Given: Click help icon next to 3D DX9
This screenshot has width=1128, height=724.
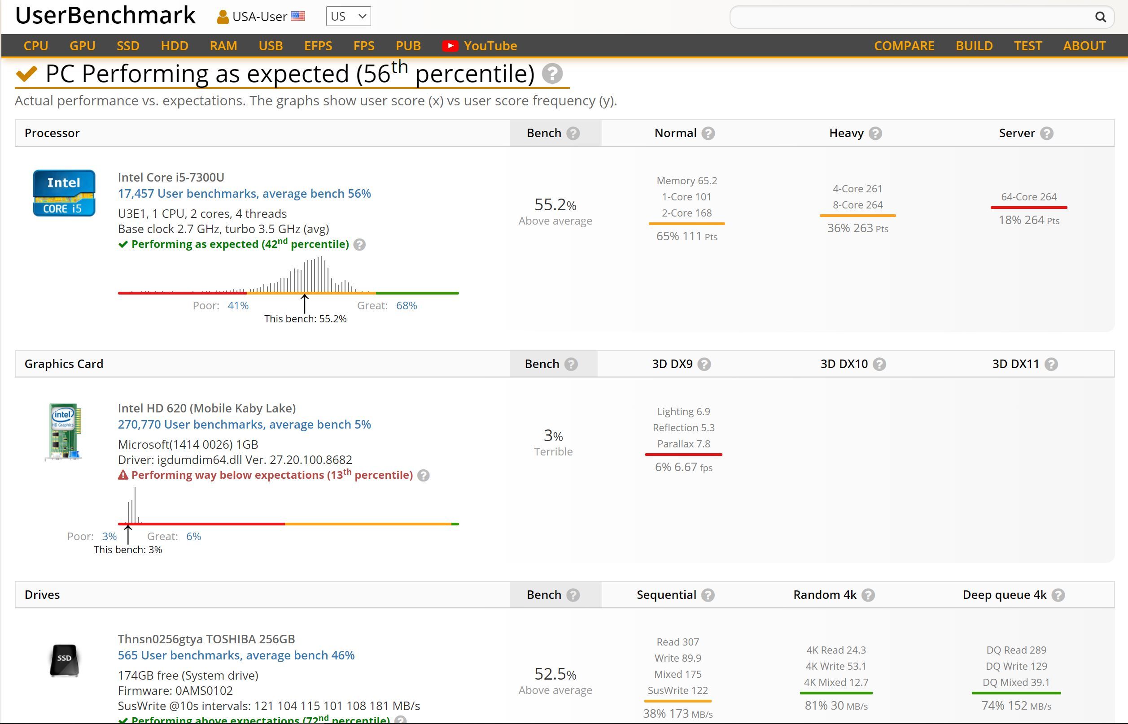Looking at the screenshot, I should click(704, 364).
